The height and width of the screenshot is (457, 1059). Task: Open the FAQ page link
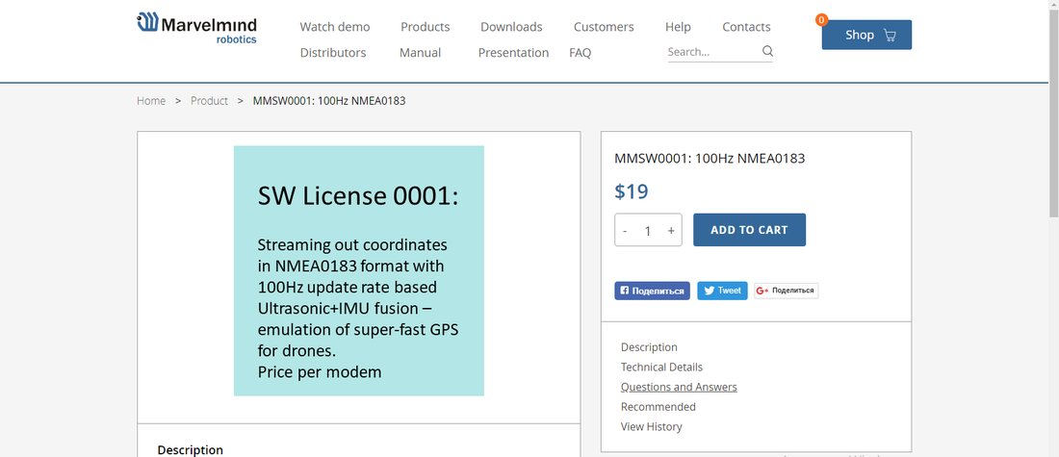pos(581,53)
